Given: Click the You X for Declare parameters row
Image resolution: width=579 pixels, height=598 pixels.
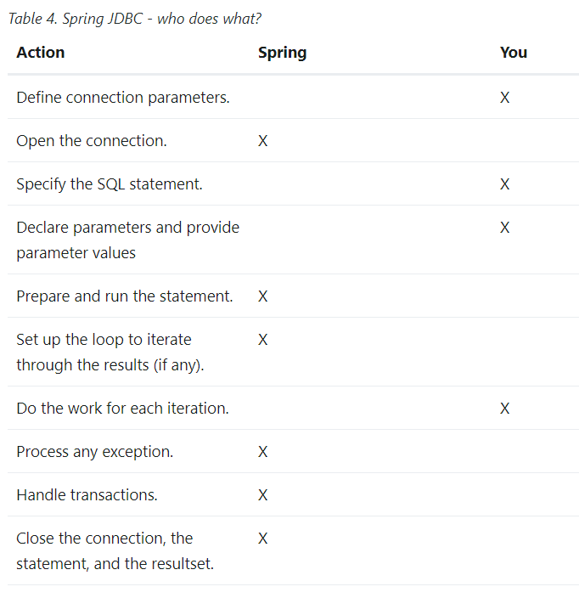Looking at the screenshot, I should pos(504,228).
